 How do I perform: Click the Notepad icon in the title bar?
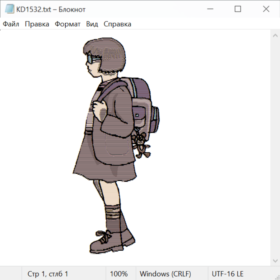10,9
